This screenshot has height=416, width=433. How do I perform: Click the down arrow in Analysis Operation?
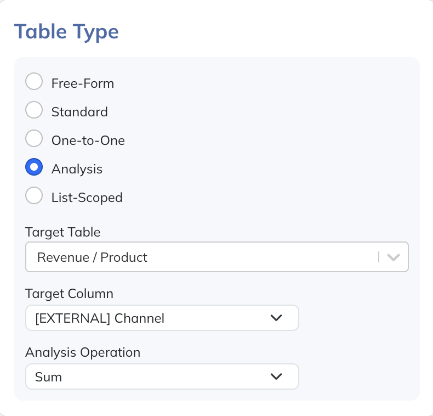pos(276,376)
